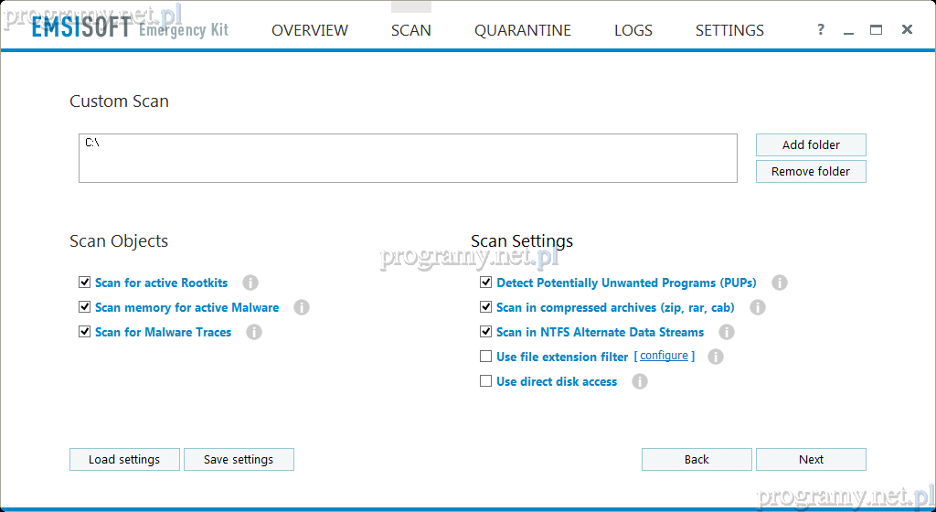
Task: Enable Use file extension filter checkbox
Action: pos(486,357)
